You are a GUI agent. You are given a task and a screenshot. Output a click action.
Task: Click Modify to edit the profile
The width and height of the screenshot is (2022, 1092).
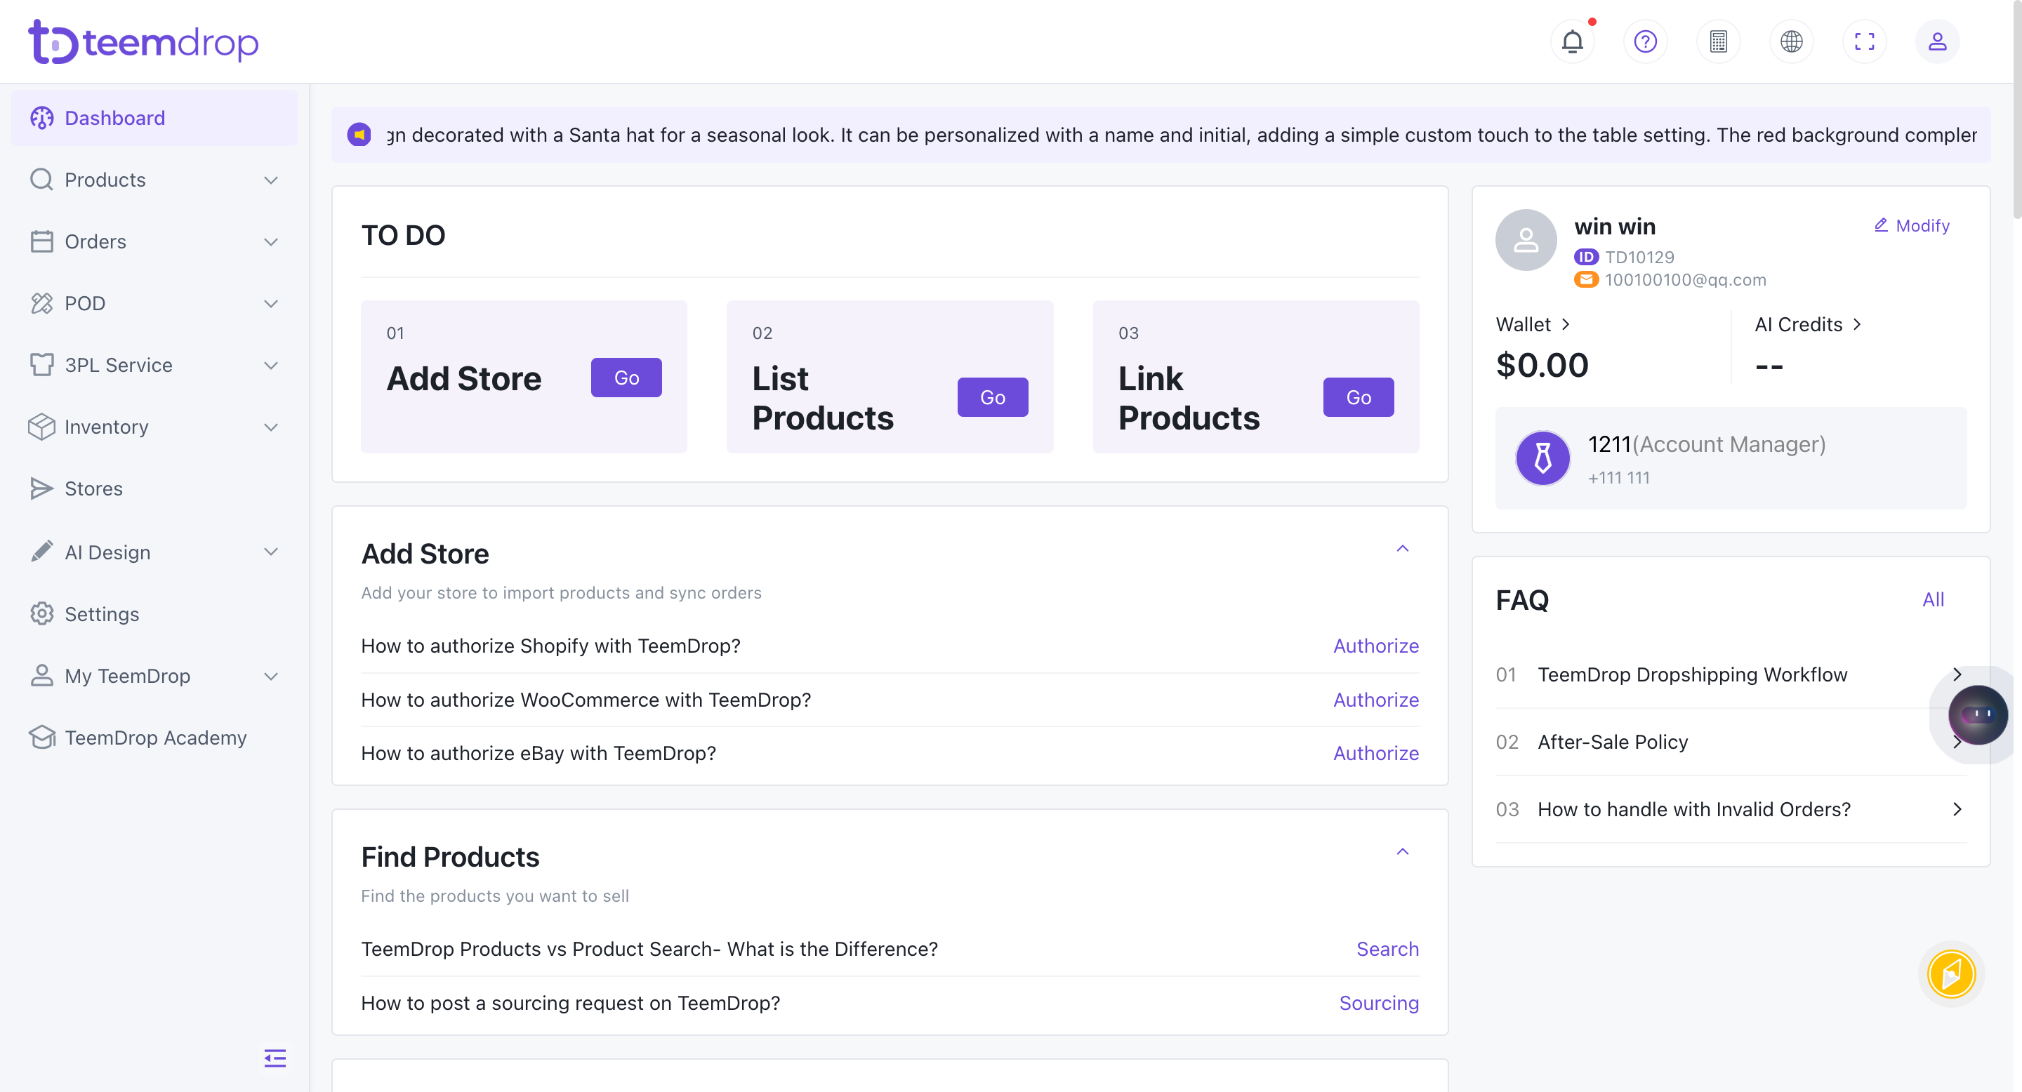[x=1912, y=226]
